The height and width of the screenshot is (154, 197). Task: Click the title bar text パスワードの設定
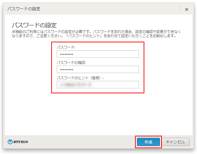(24, 9)
